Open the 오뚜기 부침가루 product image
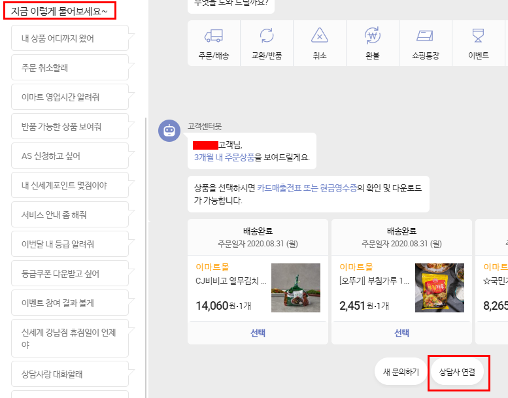This screenshot has width=508, height=398. 439,288
